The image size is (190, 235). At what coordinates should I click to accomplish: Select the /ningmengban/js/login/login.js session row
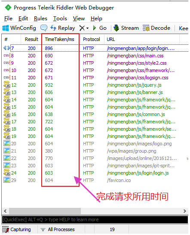click(x=95, y=173)
